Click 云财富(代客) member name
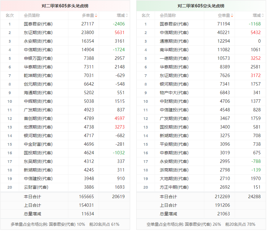Screen dimensions: 267x231 click(36, 187)
